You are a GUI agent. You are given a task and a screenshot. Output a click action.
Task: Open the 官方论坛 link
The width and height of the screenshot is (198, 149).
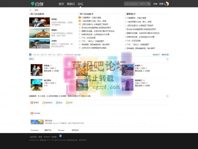click(49, 121)
